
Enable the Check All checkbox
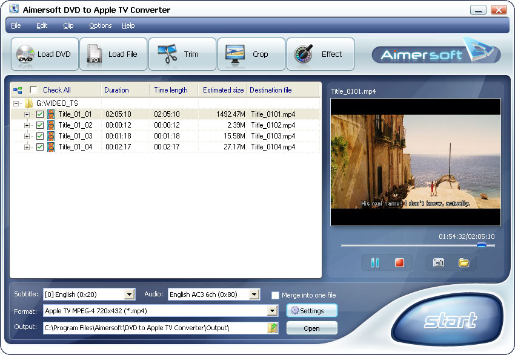coord(34,90)
